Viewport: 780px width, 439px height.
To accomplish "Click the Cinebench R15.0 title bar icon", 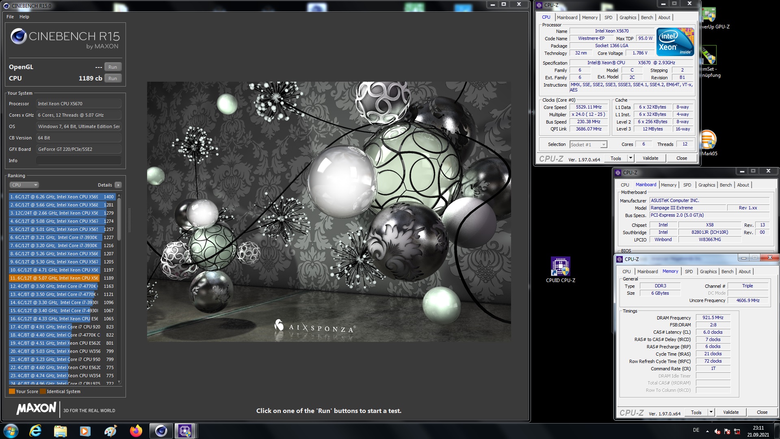I will [6, 6].
